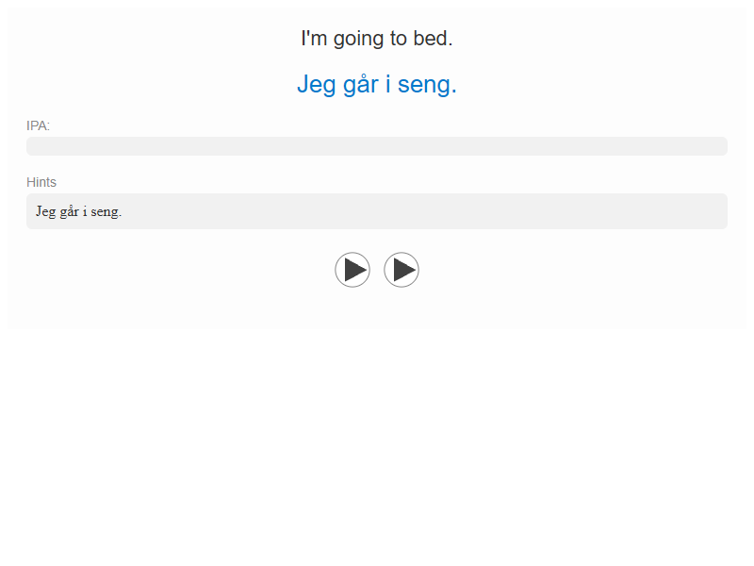Click the English sentence 'I'm going to bed.'
Viewport: 754px width, 566px height.
tap(377, 39)
